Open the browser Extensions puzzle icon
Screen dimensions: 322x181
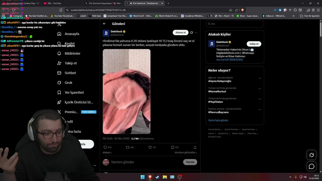pyautogui.click(x=295, y=10)
